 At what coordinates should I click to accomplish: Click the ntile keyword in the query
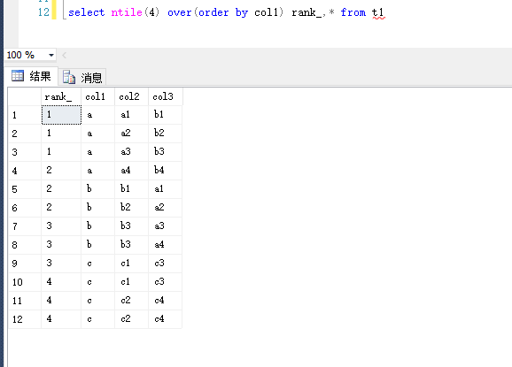127,12
